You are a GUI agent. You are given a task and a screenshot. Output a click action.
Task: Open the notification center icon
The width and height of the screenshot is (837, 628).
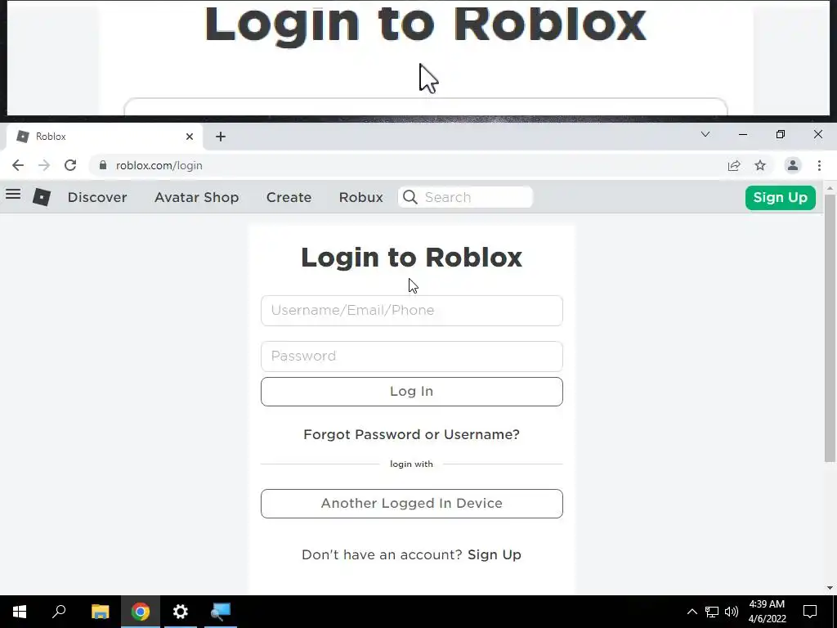click(810, 612)
